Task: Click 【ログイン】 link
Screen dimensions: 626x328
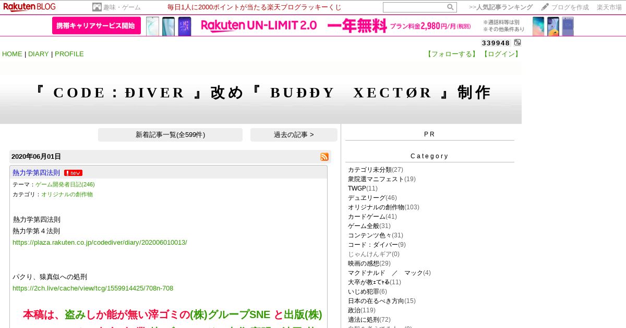Action: (501, 54)
